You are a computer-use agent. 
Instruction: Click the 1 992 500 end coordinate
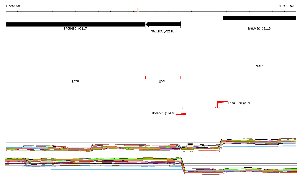coord(287,6)
